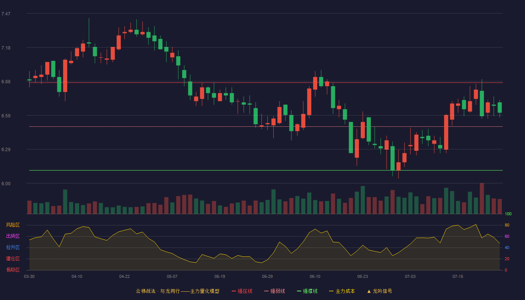
Task: Toggle the 主力成本 legend entry
Action: coord(342,291)
